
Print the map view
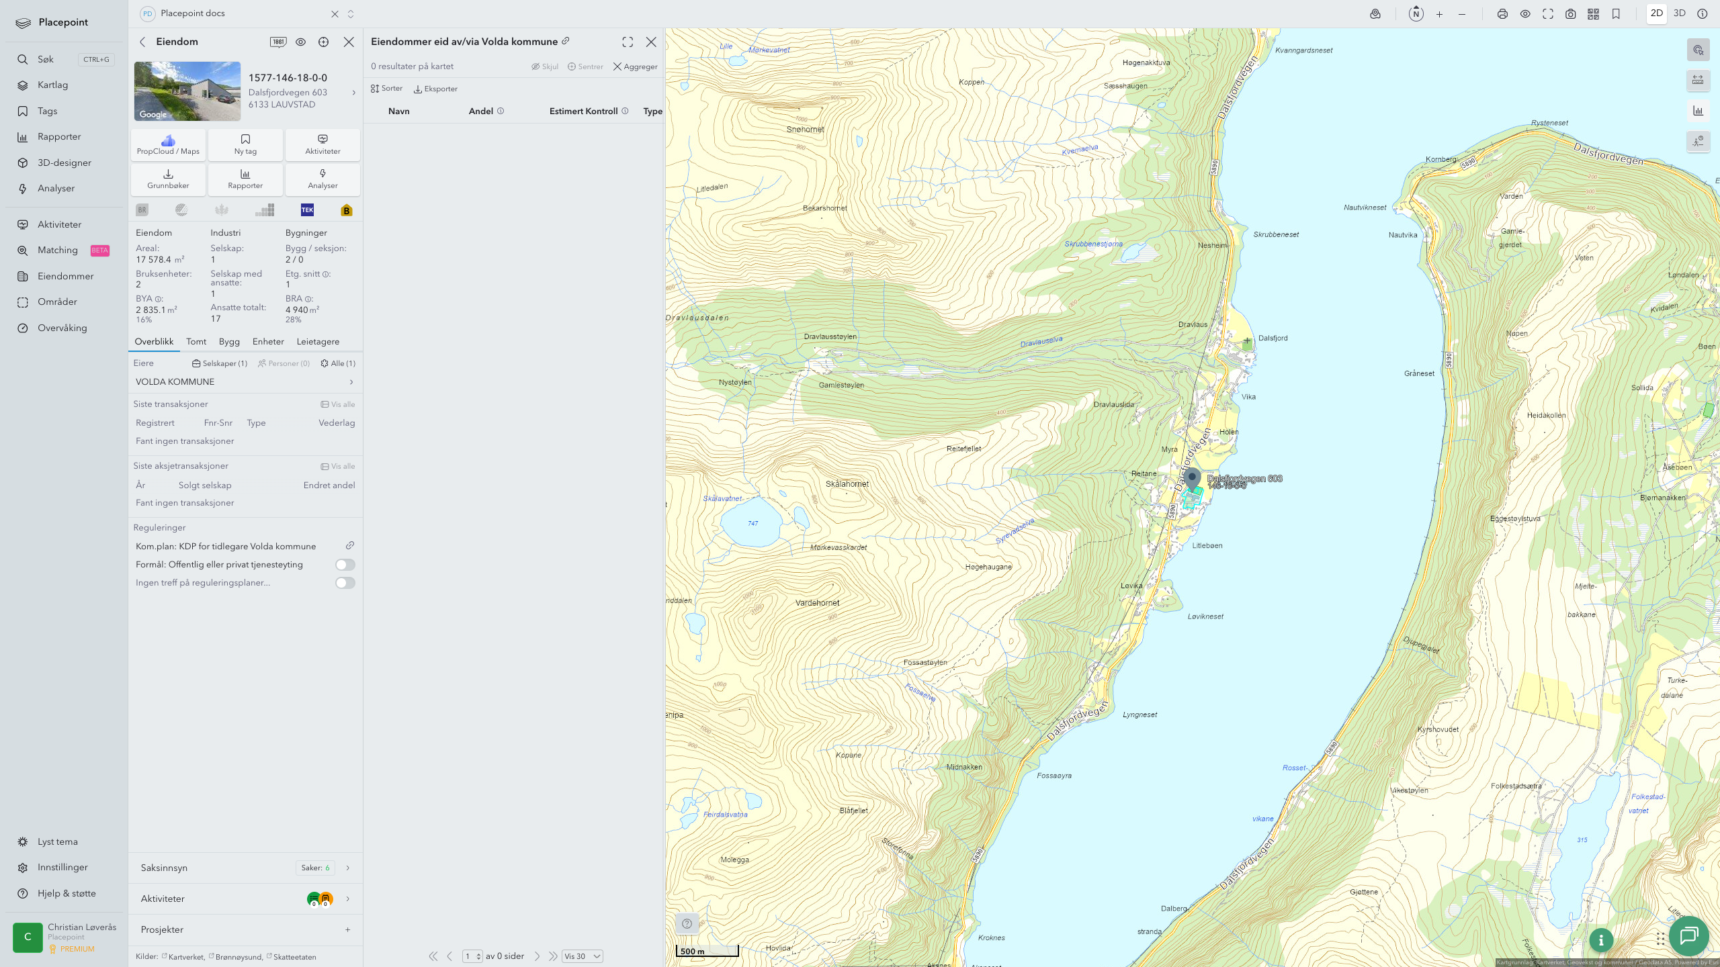[x=1503, y=14]
